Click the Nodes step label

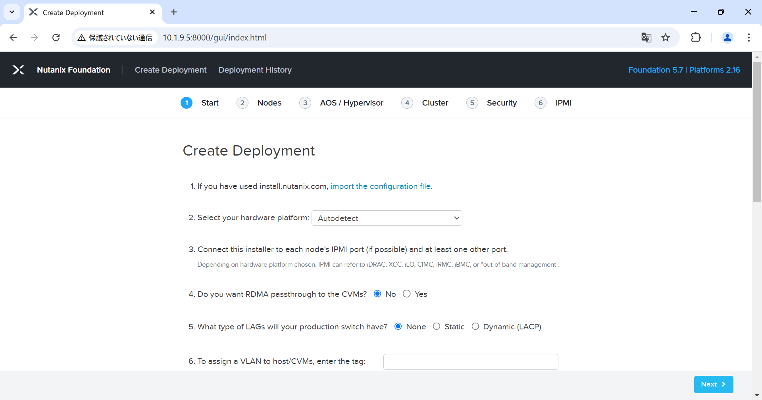tap(269, 103)
